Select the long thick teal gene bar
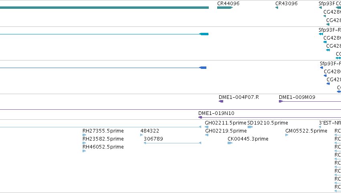 pyautogui.click(x=105, y=8)
